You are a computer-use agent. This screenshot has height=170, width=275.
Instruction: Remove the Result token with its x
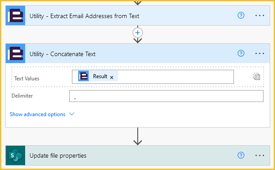112,77
